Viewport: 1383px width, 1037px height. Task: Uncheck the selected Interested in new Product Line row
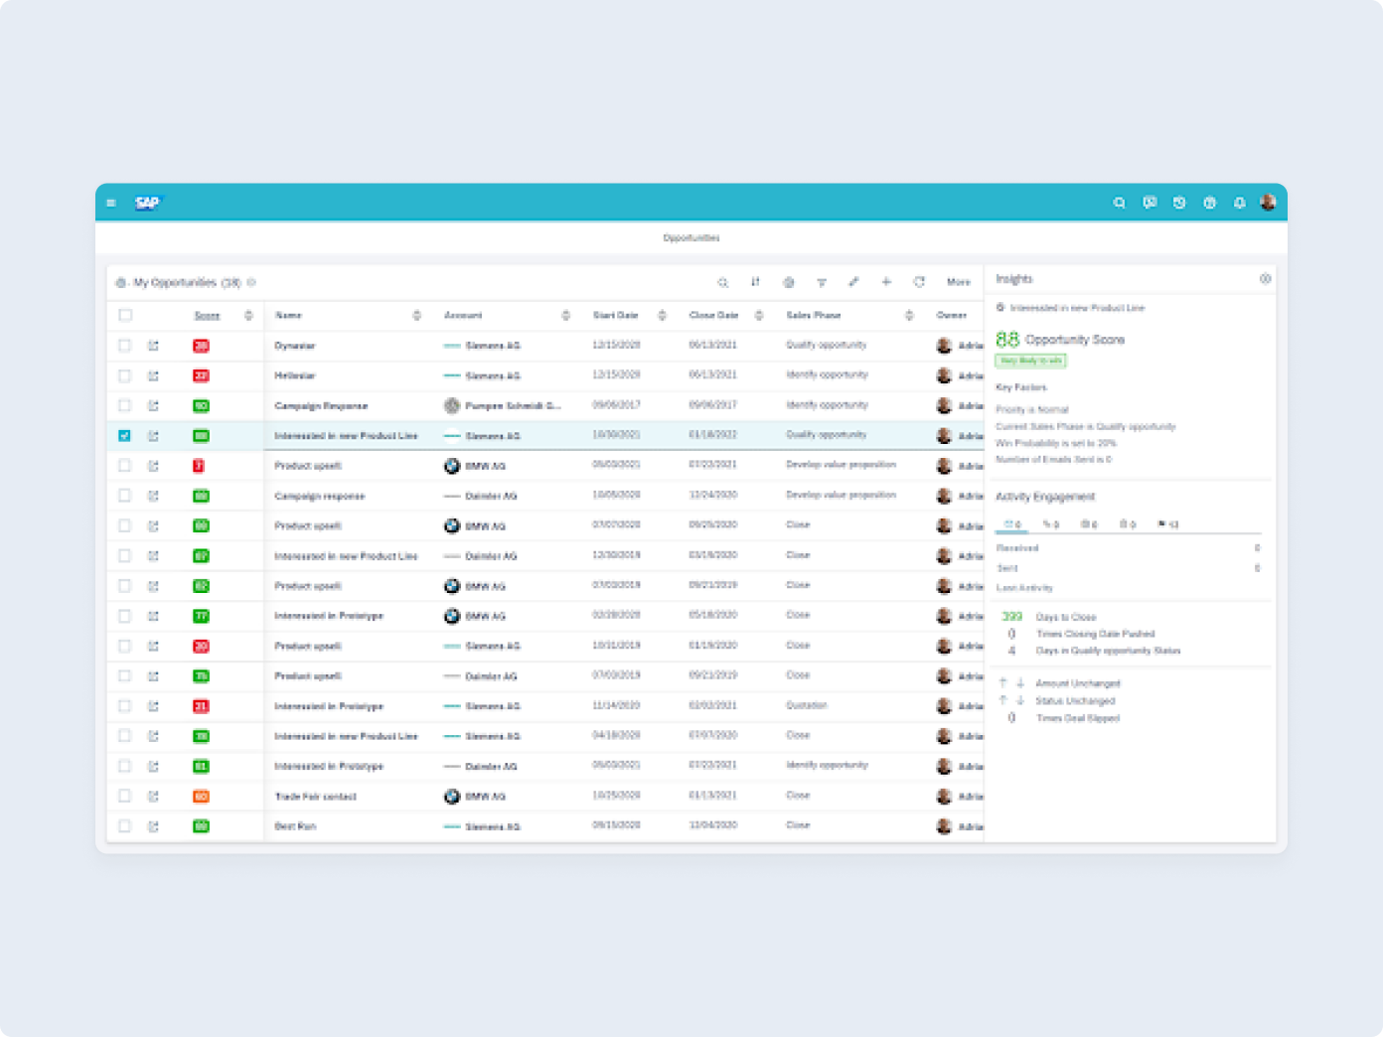click(124, 435)
